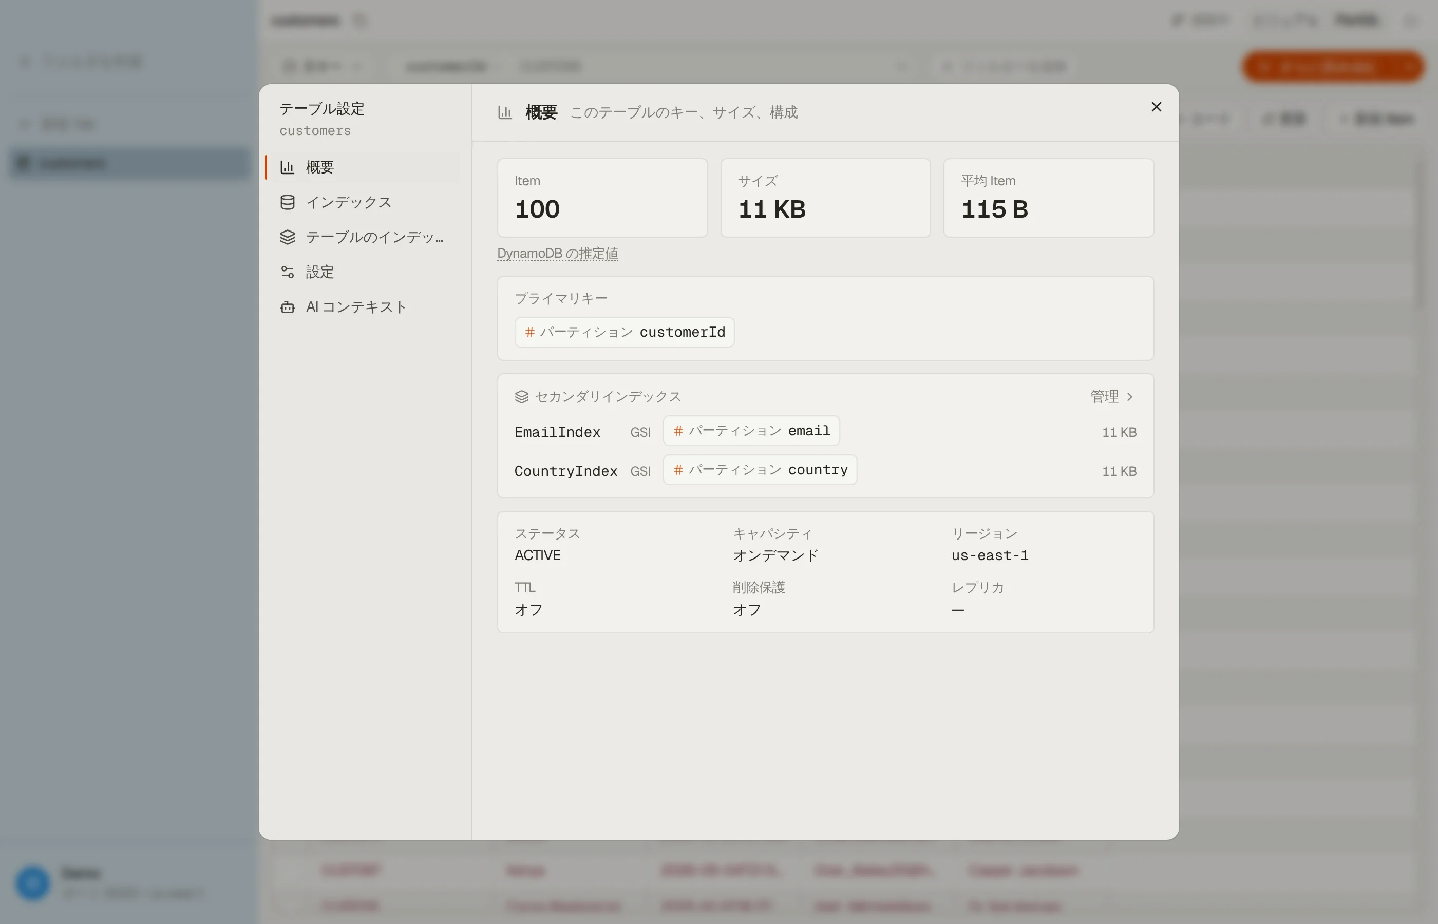Viewport: 1438px width, 924px height.
Task: Click the layers icon beside テーブルのインデッ…
Action: click(x=288, y=237)
